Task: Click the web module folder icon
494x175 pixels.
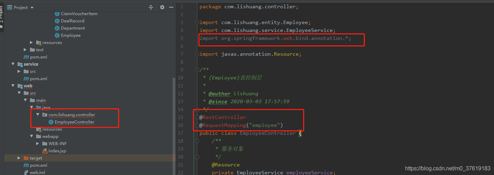Action: point(20,86)
